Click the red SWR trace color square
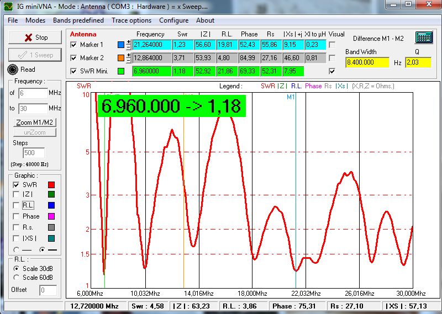Viewport: 442px width, 314px height. coord(52,185)
